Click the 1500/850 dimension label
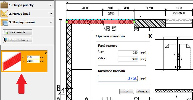The height and width of the screenshot is (100, 193). [x=179, y=13]
